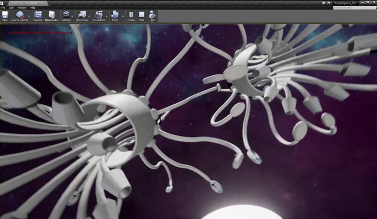Open the Help menu
Image resolution: width=377 pixels, height=219 pixels.
(33, 8)
